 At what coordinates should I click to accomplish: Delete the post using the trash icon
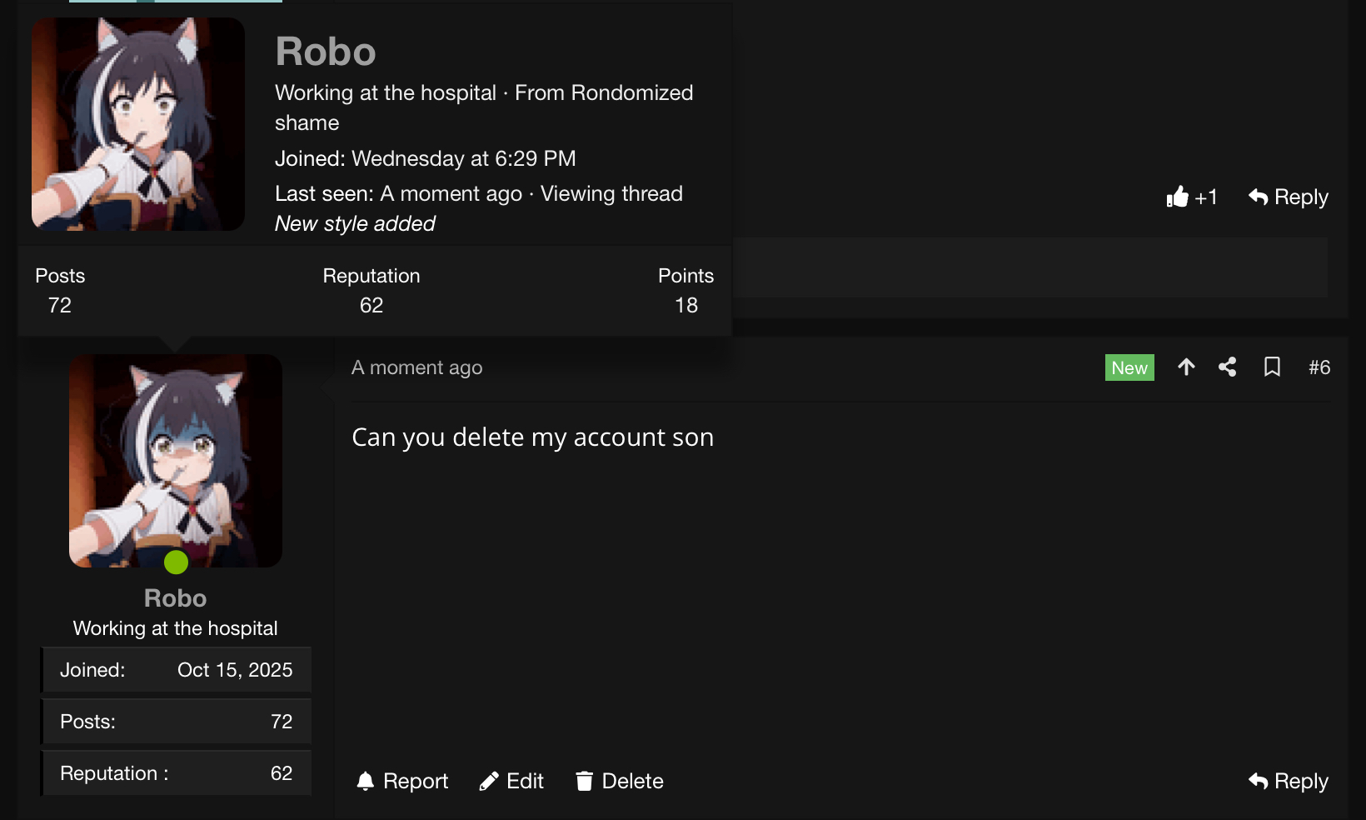(x=619, y=782)
